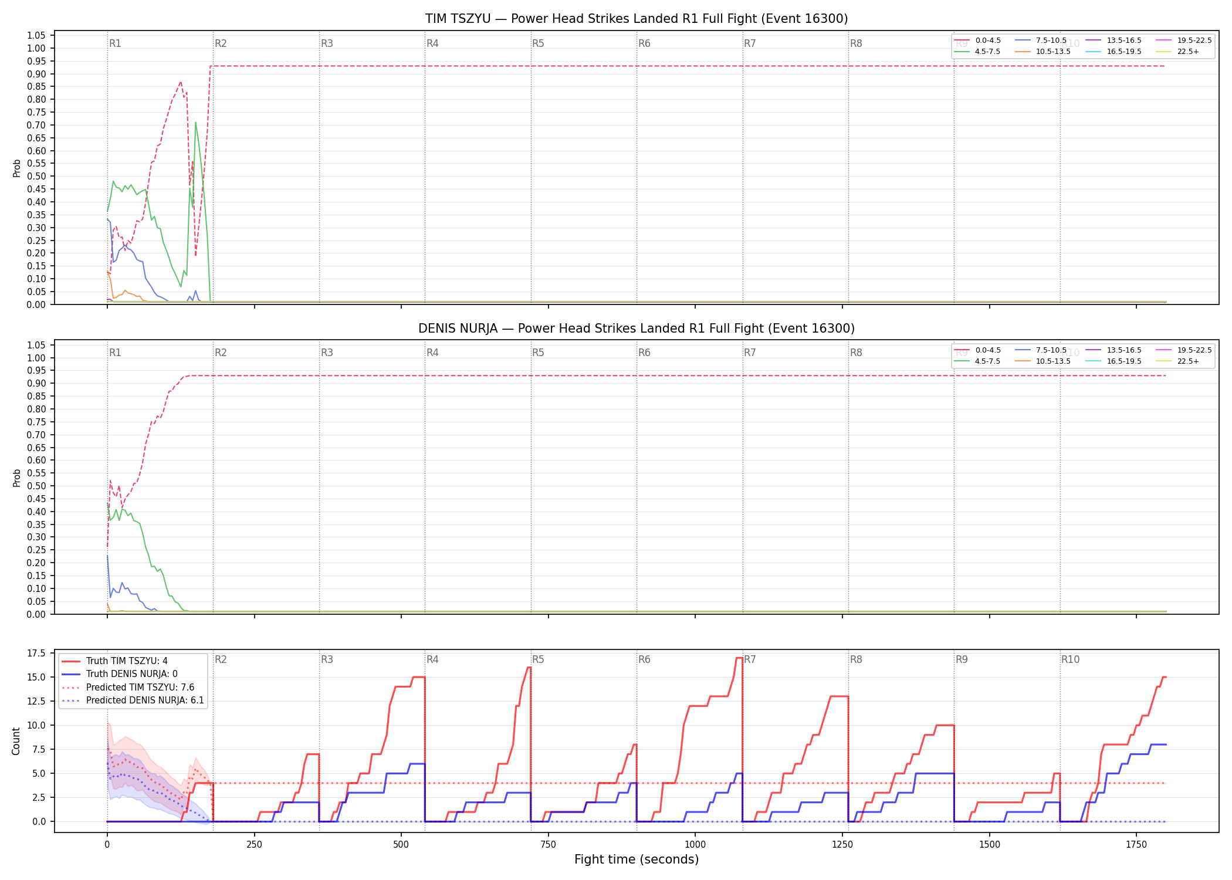Click the R7 round marker in bottom chart
This screenshot has width=1232, height=880.
point(750,659)
